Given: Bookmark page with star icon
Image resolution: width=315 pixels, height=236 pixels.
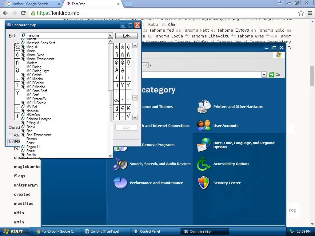Looking at the screenshot, I should (x=301, y=13).
